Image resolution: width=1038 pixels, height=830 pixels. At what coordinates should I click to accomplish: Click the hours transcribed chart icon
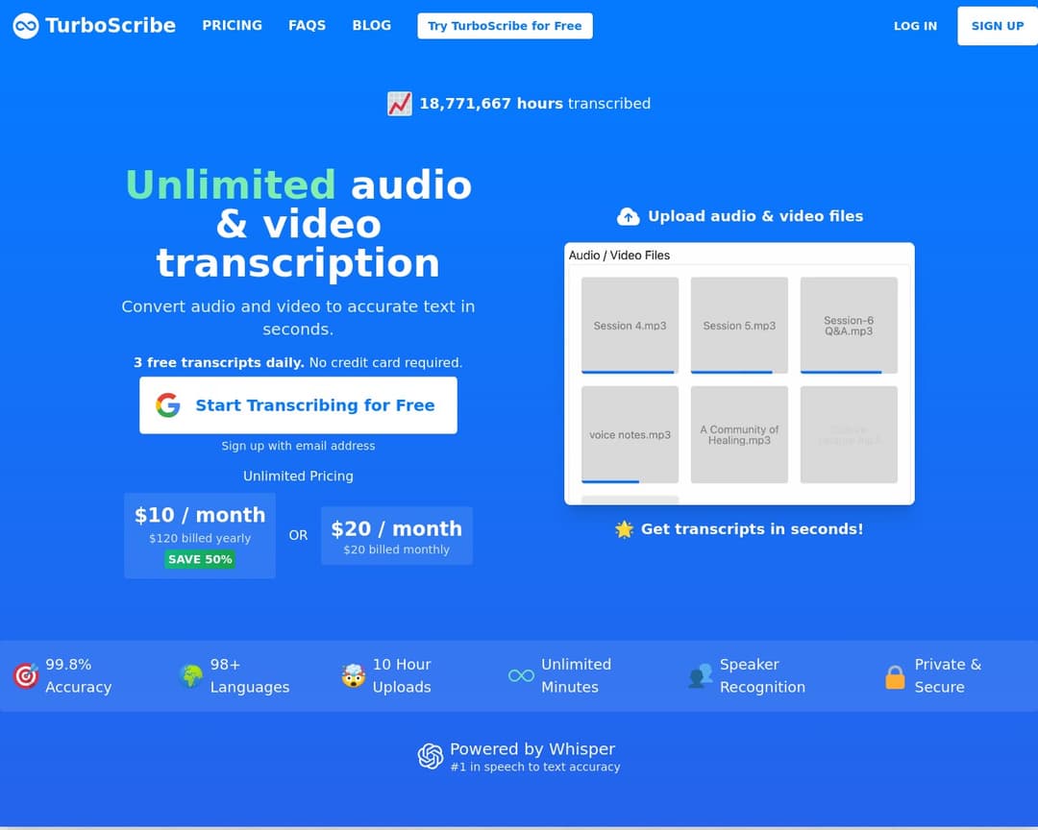pyautogui.click(x=400, y=104)
